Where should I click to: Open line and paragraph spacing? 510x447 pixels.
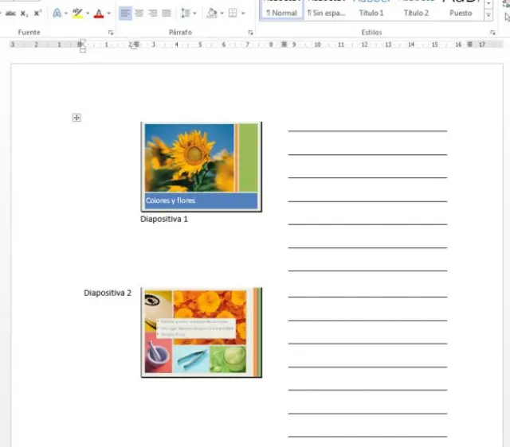185,14
